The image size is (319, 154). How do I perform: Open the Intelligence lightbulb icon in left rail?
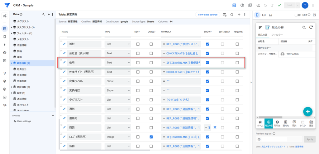[5, 73]
